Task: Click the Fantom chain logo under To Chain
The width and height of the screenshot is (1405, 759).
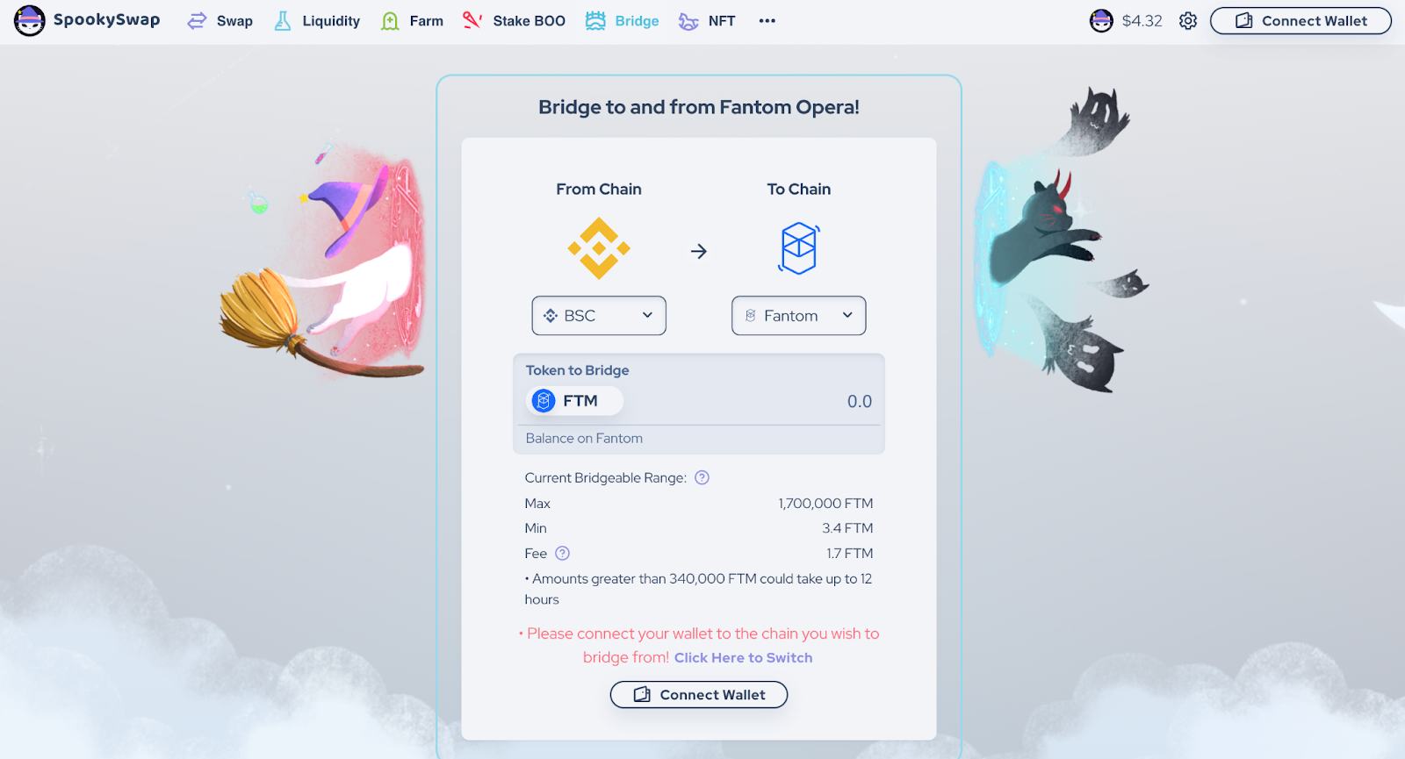Action: (799, 248)
